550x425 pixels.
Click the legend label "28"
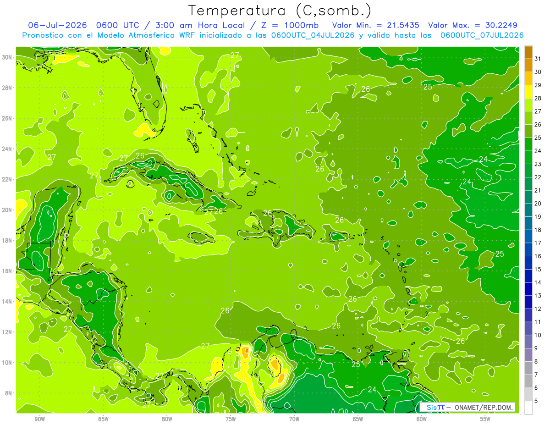pyautogui.click(x=538, y=98)
